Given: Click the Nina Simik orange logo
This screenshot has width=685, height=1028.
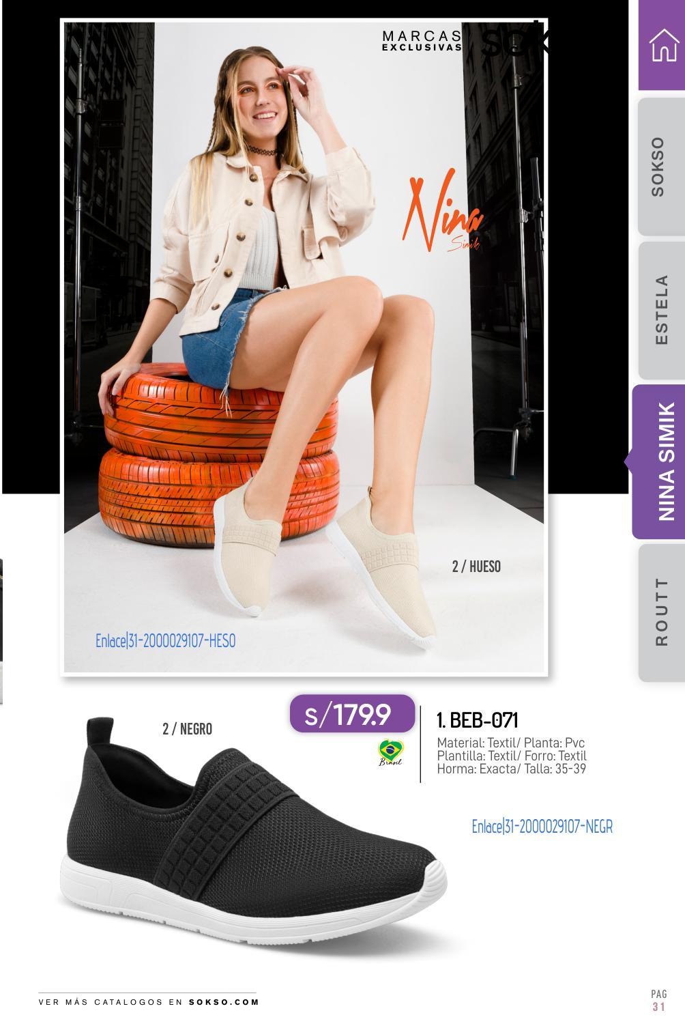Looking at the screenshot, I should tap(442, 211).
